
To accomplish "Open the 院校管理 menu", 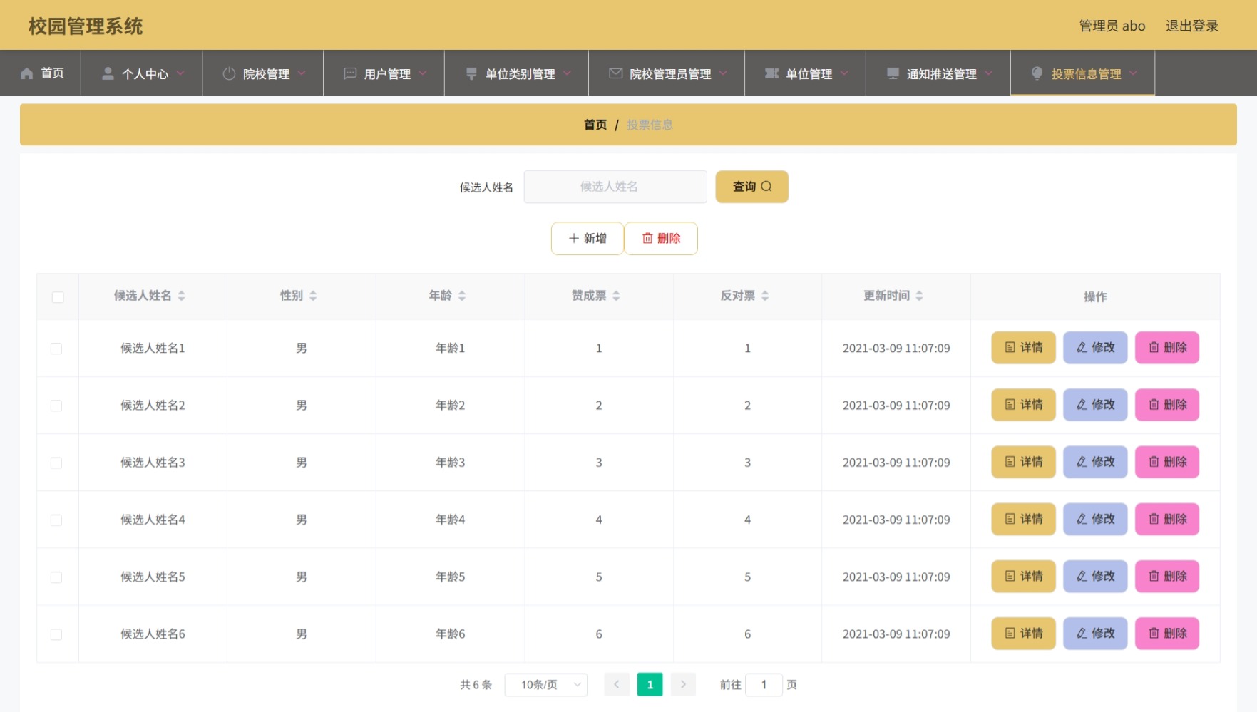I will point(263,73).
